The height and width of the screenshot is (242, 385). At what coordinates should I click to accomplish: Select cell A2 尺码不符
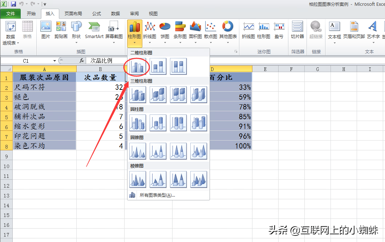[44, 87]
